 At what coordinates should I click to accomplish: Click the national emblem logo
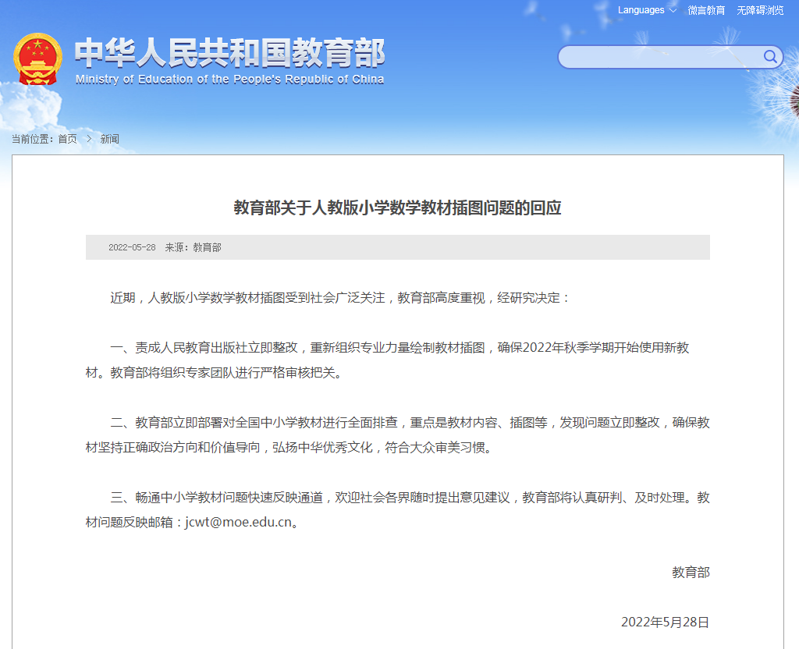coord(37,59)
